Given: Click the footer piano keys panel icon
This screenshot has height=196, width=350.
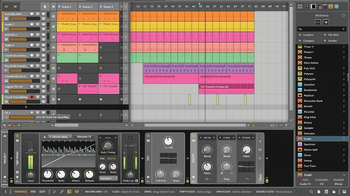Looking at the screenshot, I should coord(344,191).
